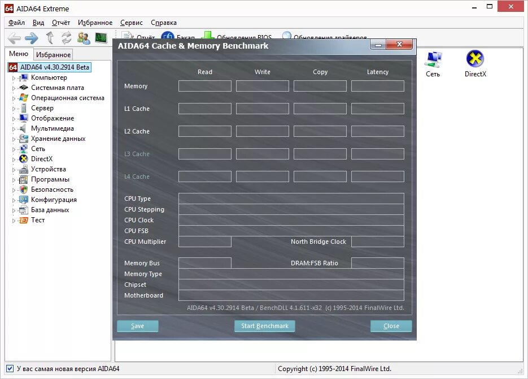528x379 pixels.
Task: Click the База данных tree icon
Action: click(x=24, y=210)
